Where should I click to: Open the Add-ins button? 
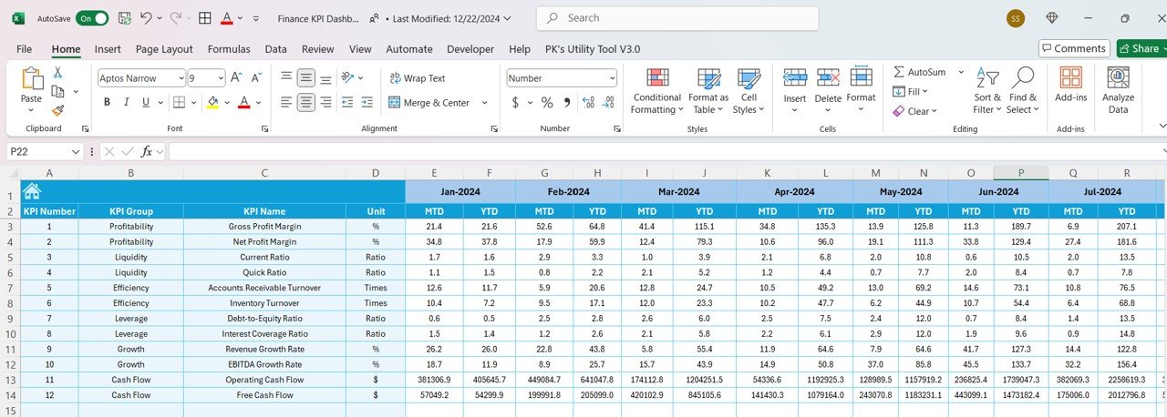[x=1070, y=85]
